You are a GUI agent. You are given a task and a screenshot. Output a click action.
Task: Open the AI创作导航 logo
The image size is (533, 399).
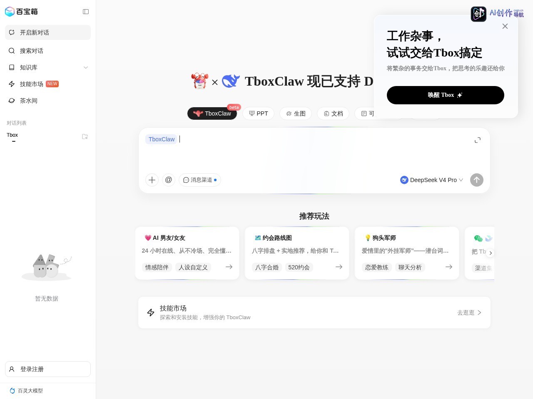[497, 14]
